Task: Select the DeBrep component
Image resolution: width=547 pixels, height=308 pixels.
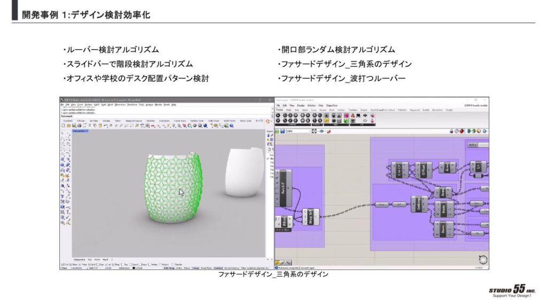Action: pos(419,204)
